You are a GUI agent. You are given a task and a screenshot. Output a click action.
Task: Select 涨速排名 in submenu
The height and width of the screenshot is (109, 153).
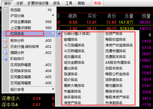pos(71,74)
